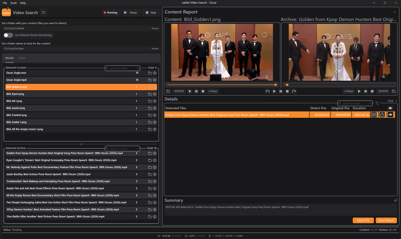This screenshot has width=401, height=239.
Task: Click the Stop button in top toolbar
Action: click(x=151, y=13)
